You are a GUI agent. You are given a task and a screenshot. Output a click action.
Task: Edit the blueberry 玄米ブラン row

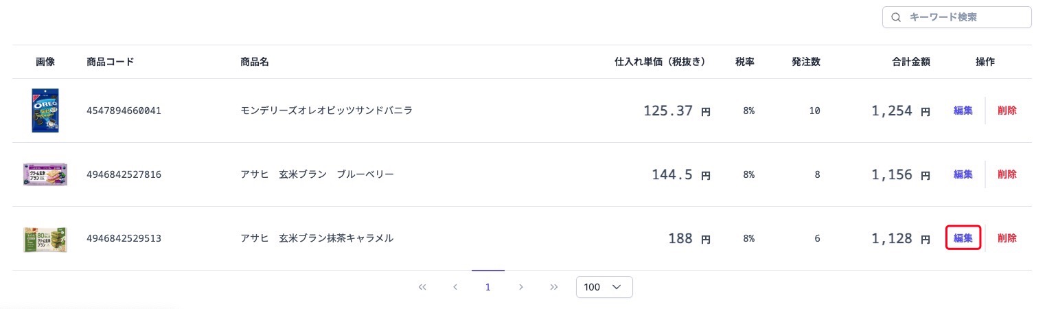[x=963, y=174]
